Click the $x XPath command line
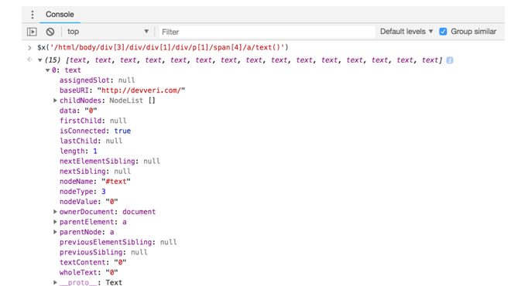The width and height of the screenshot is (528, 286). click(x=163, y=47)
